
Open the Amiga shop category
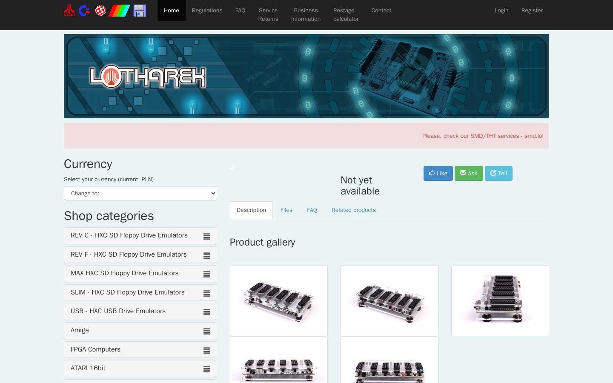pos(80,330)
